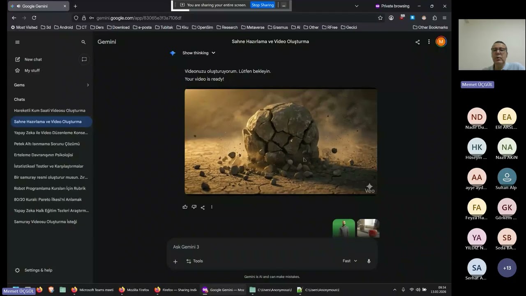Open the list all tabs chevron
This screenshot has width=526, height=296.
357,6
